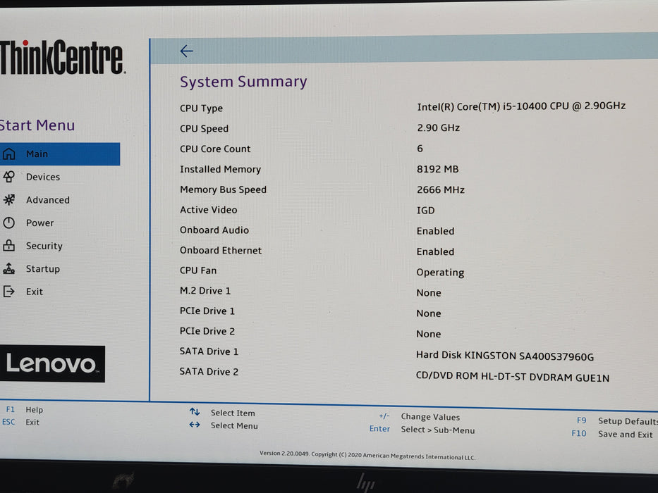Select the Installed Memory label
This screenshot has width=658, height=493.
click(220, 169)
